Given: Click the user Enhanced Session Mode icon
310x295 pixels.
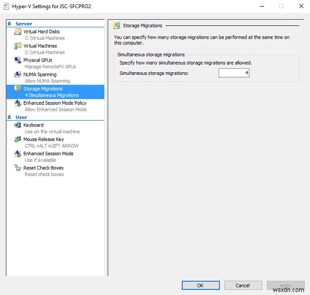Looking at the screenshot, I should 18,154.
